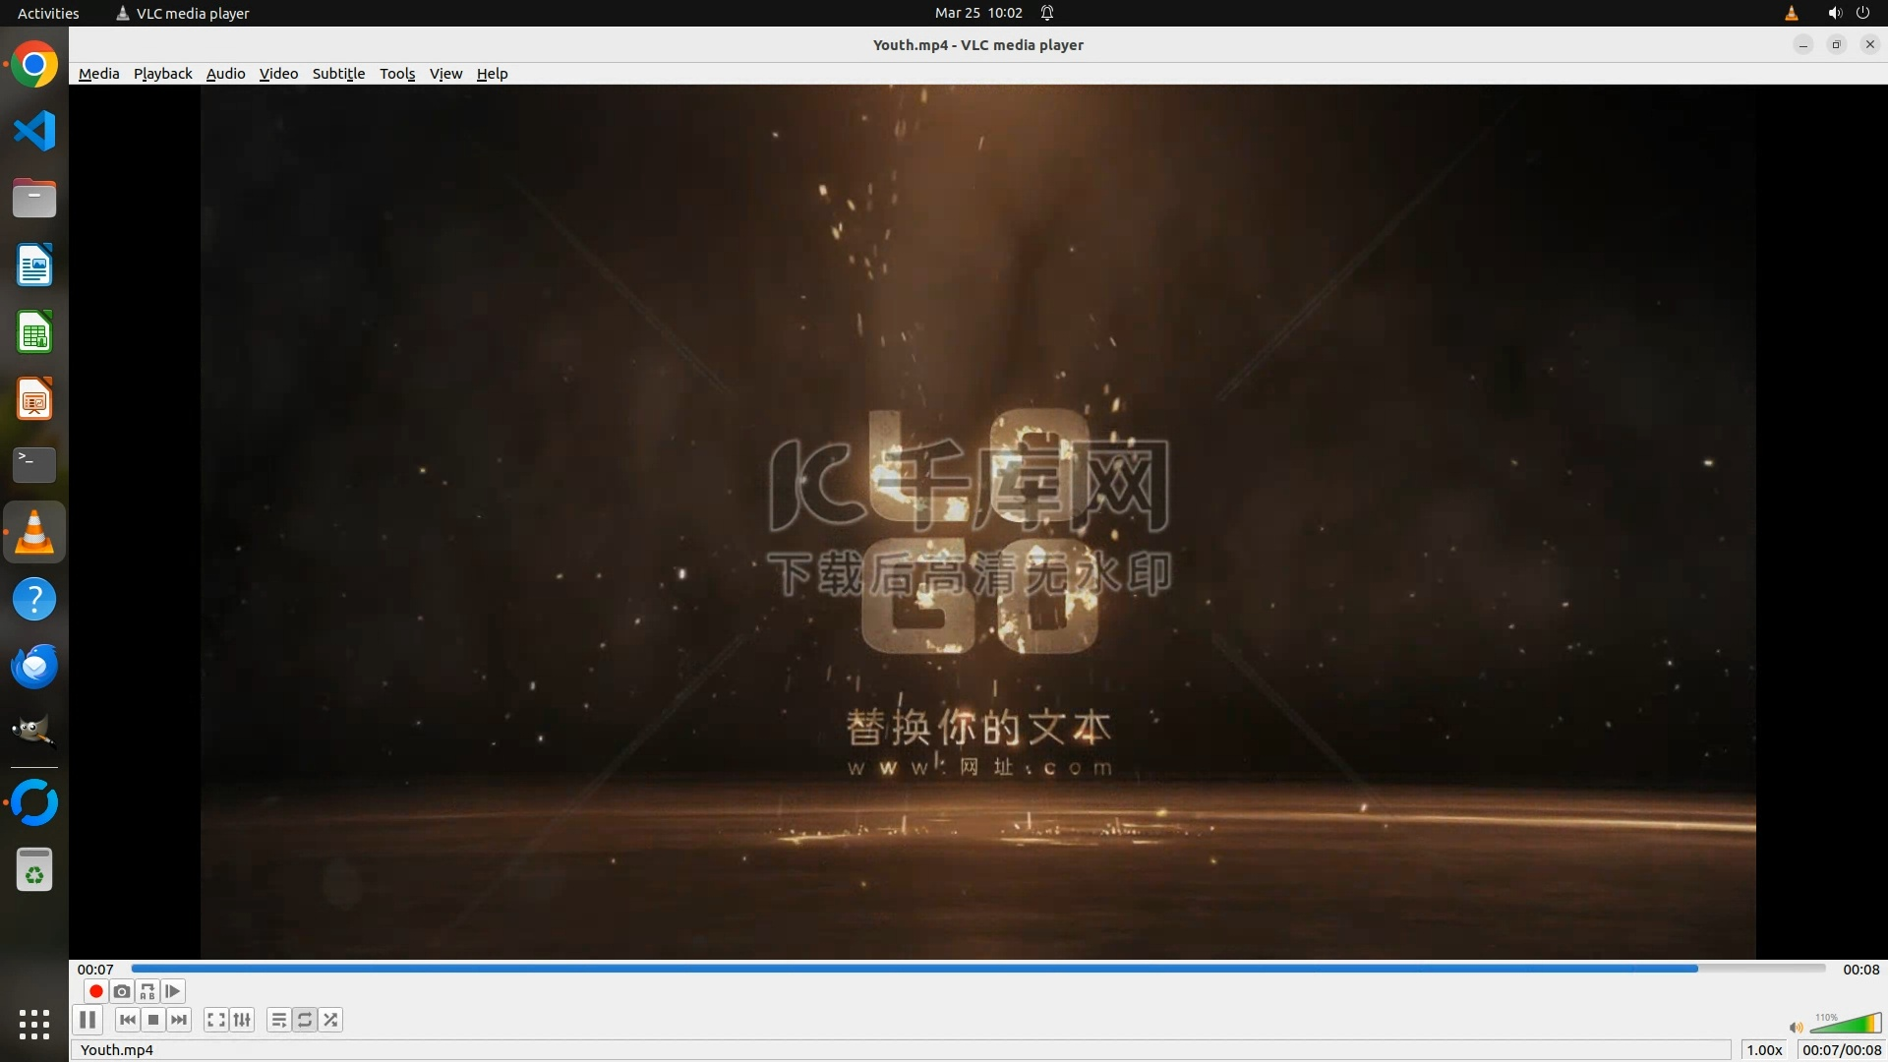Viewport: 1888px width, 1062px height.
Task: Toggle the A-B loop control
Action: [x=147, y=991]
